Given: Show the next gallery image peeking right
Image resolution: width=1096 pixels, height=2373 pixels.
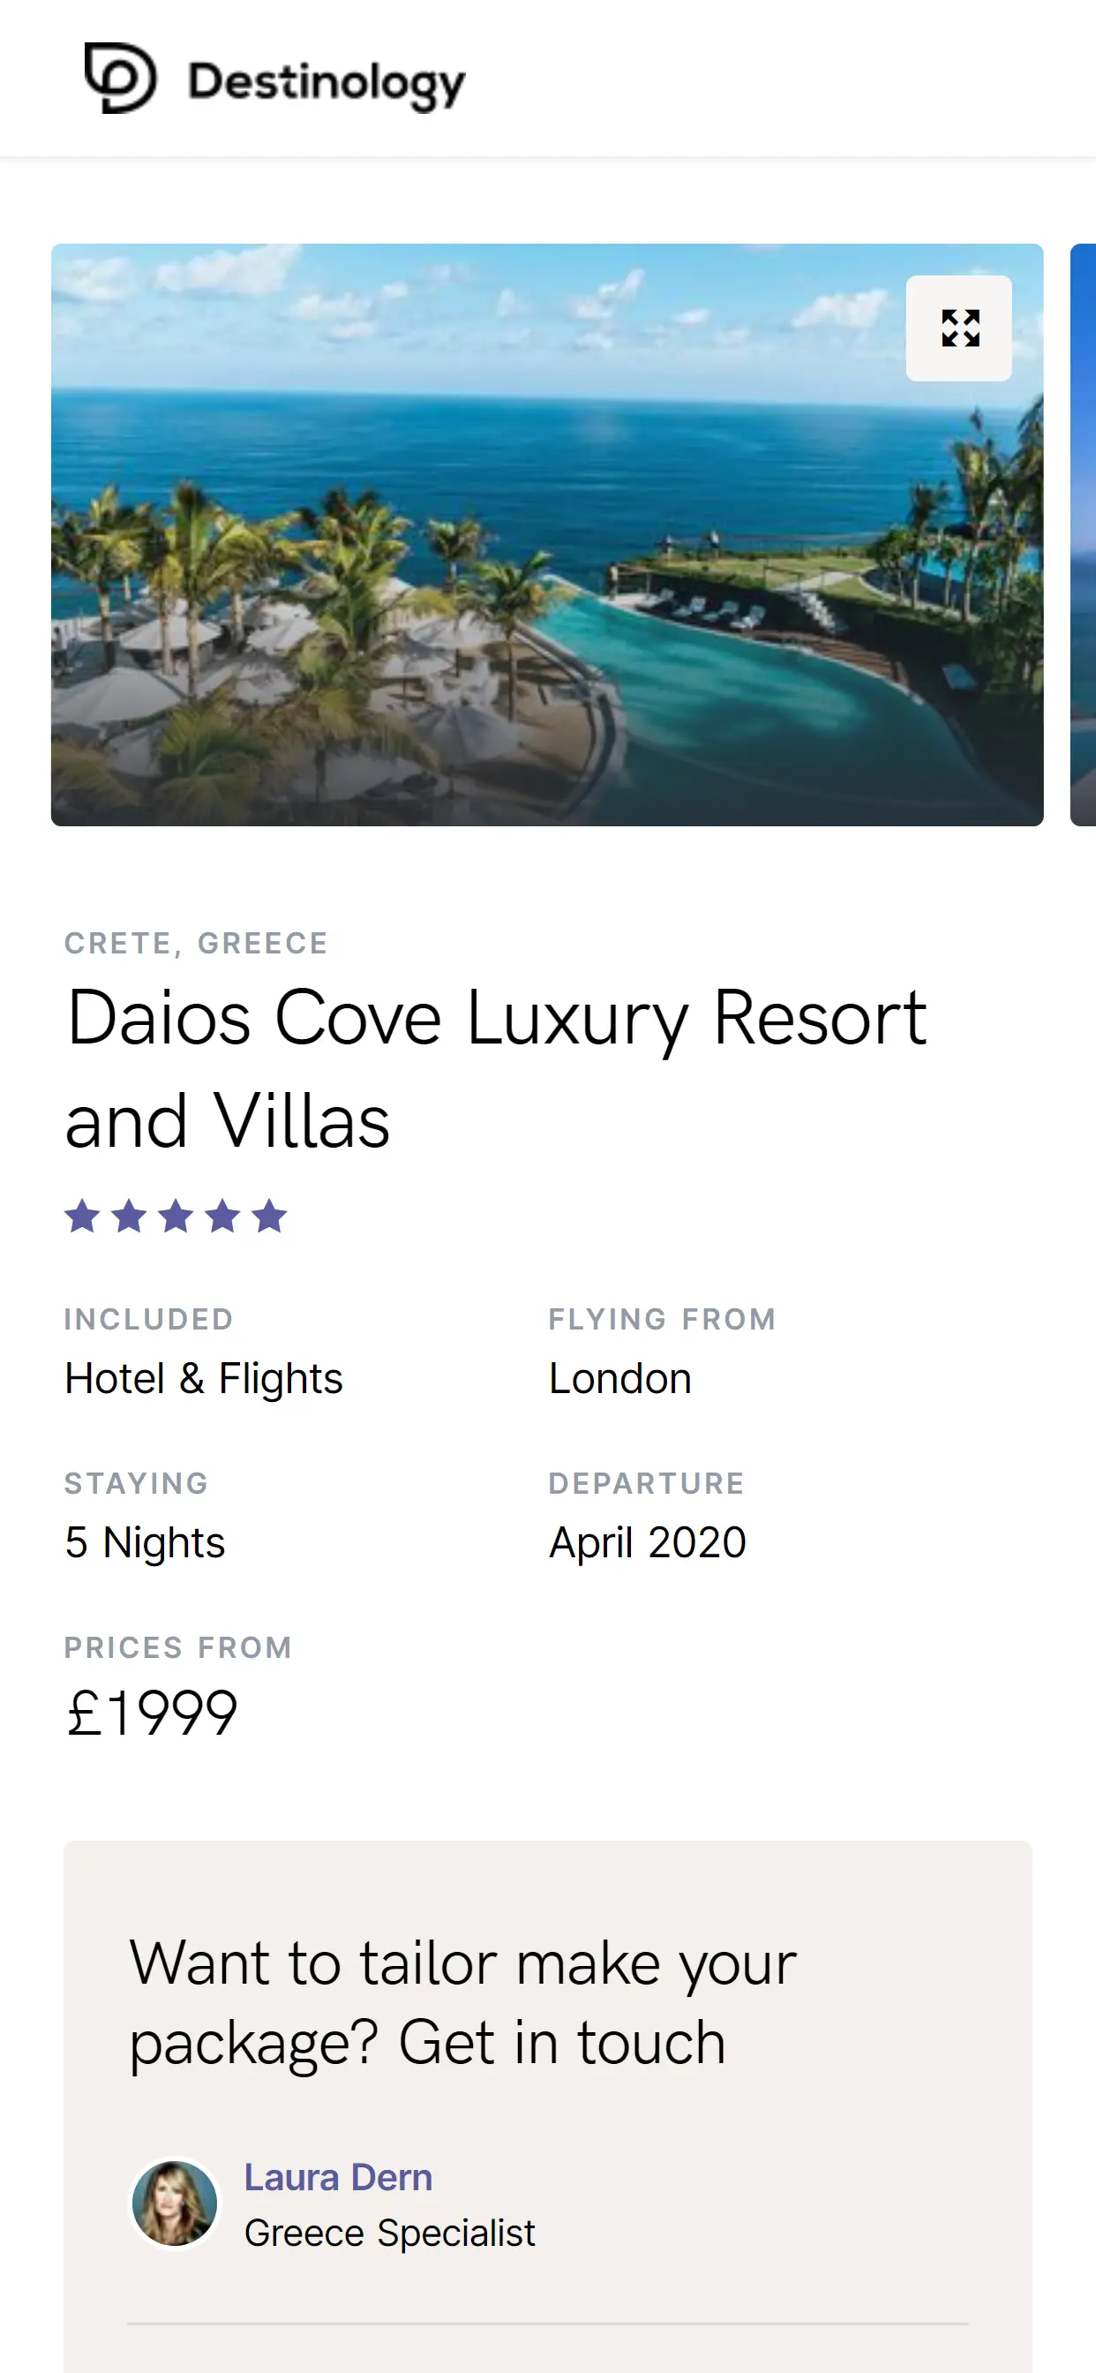Looking at the screenshot, I should coord(1083,534).
